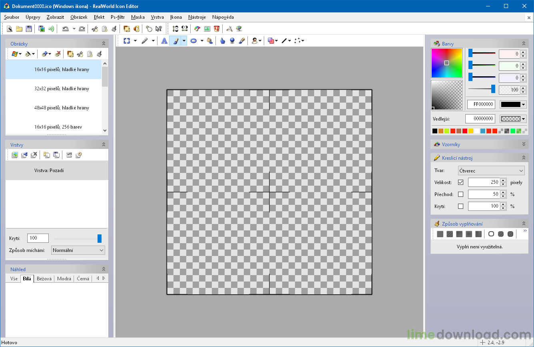
Task: Select the first solid fill style icon
Action: coord(440,234)
